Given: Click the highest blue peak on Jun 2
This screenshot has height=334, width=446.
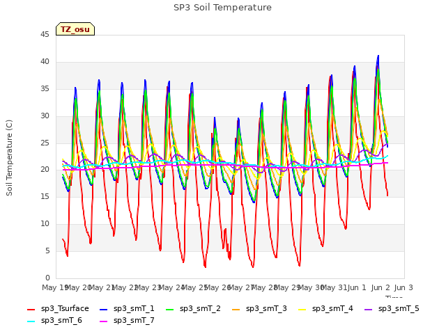Looking at the screenshot, I should (378, 56).
